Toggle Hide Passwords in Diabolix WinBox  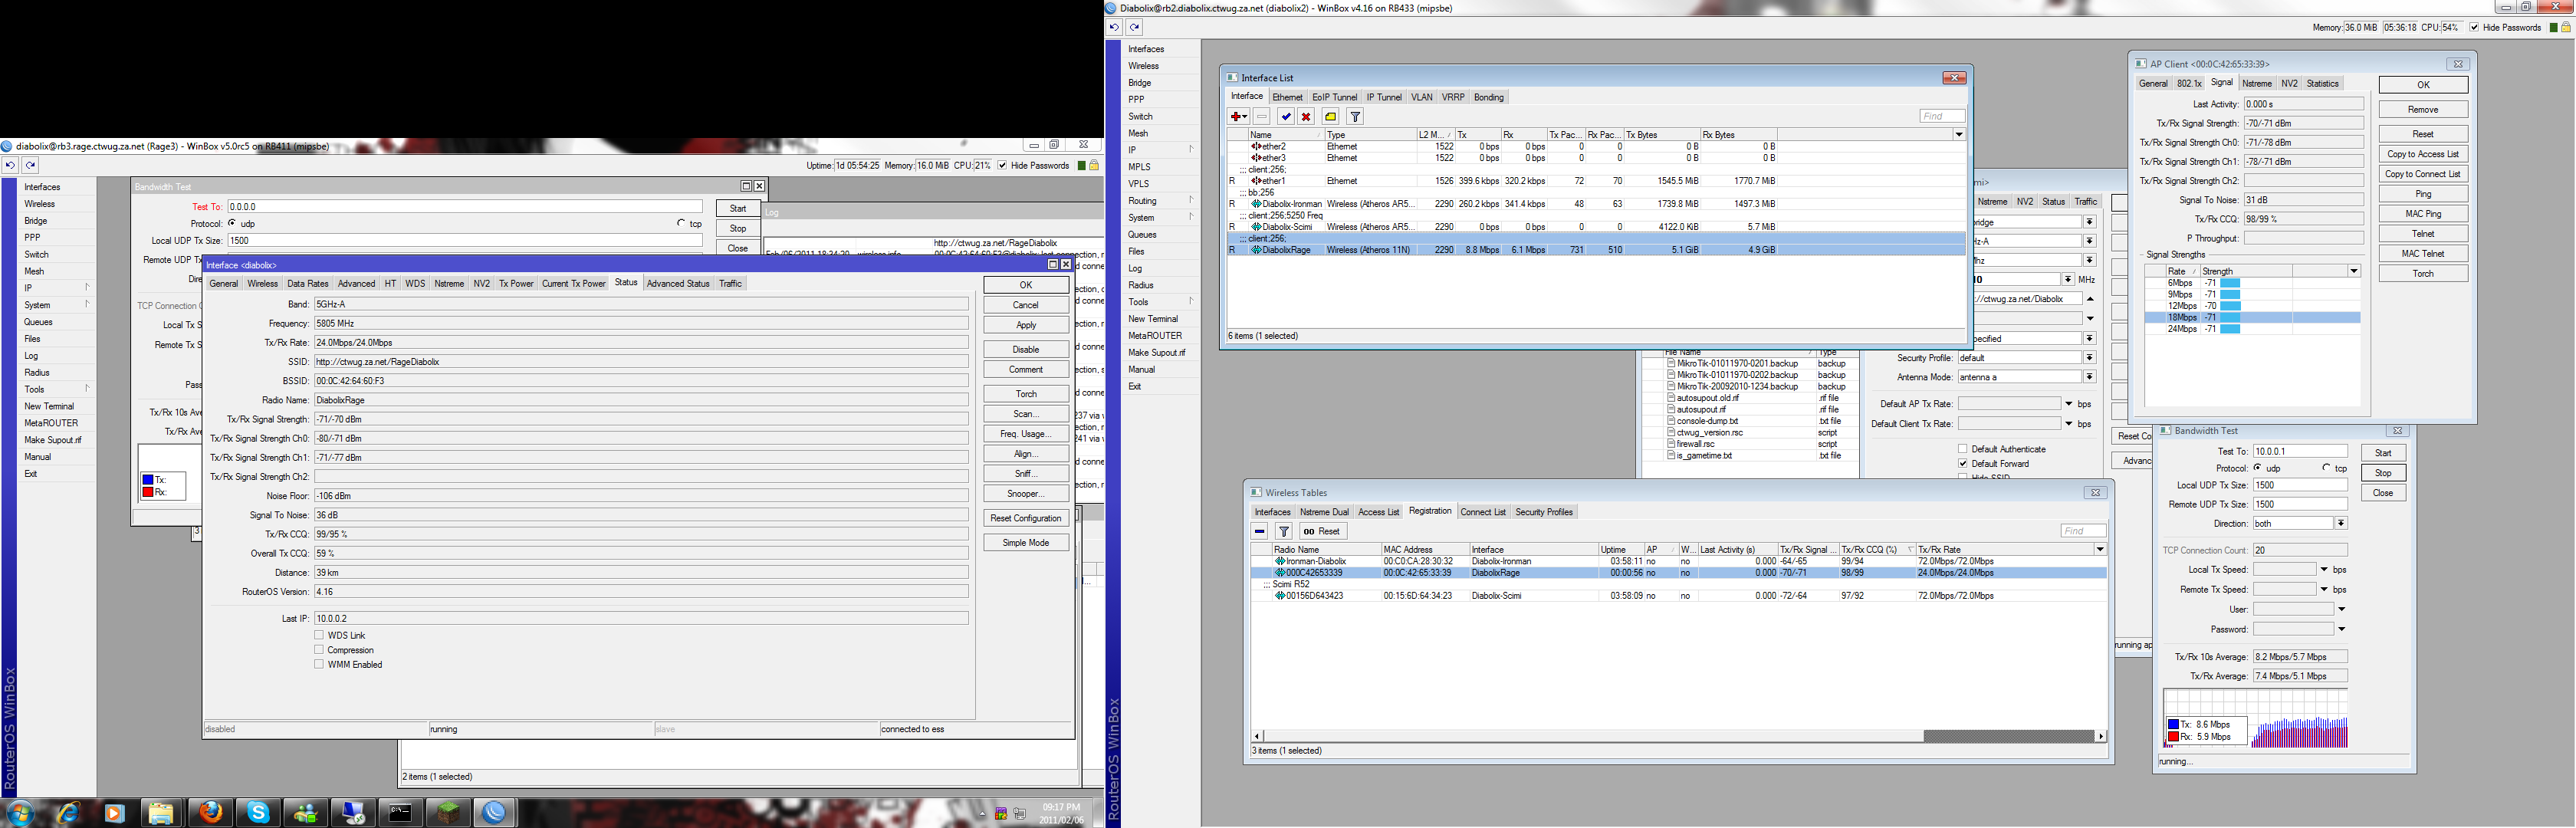point(2475,27)
